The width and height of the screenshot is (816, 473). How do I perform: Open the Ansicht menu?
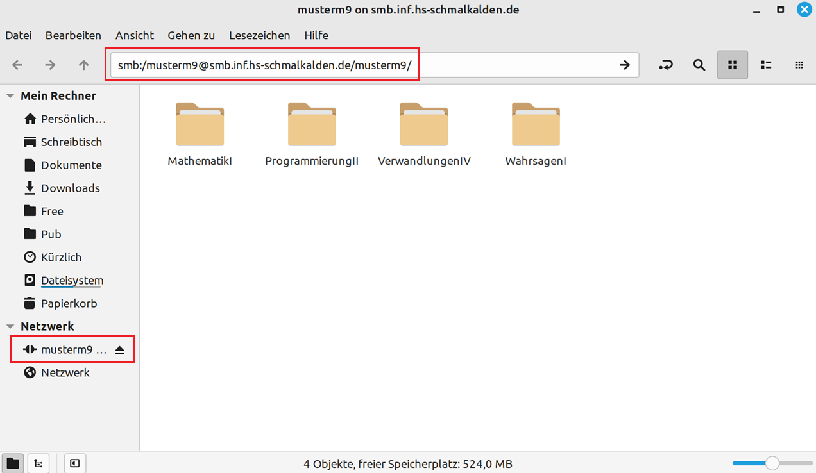[x=135, y=35]
